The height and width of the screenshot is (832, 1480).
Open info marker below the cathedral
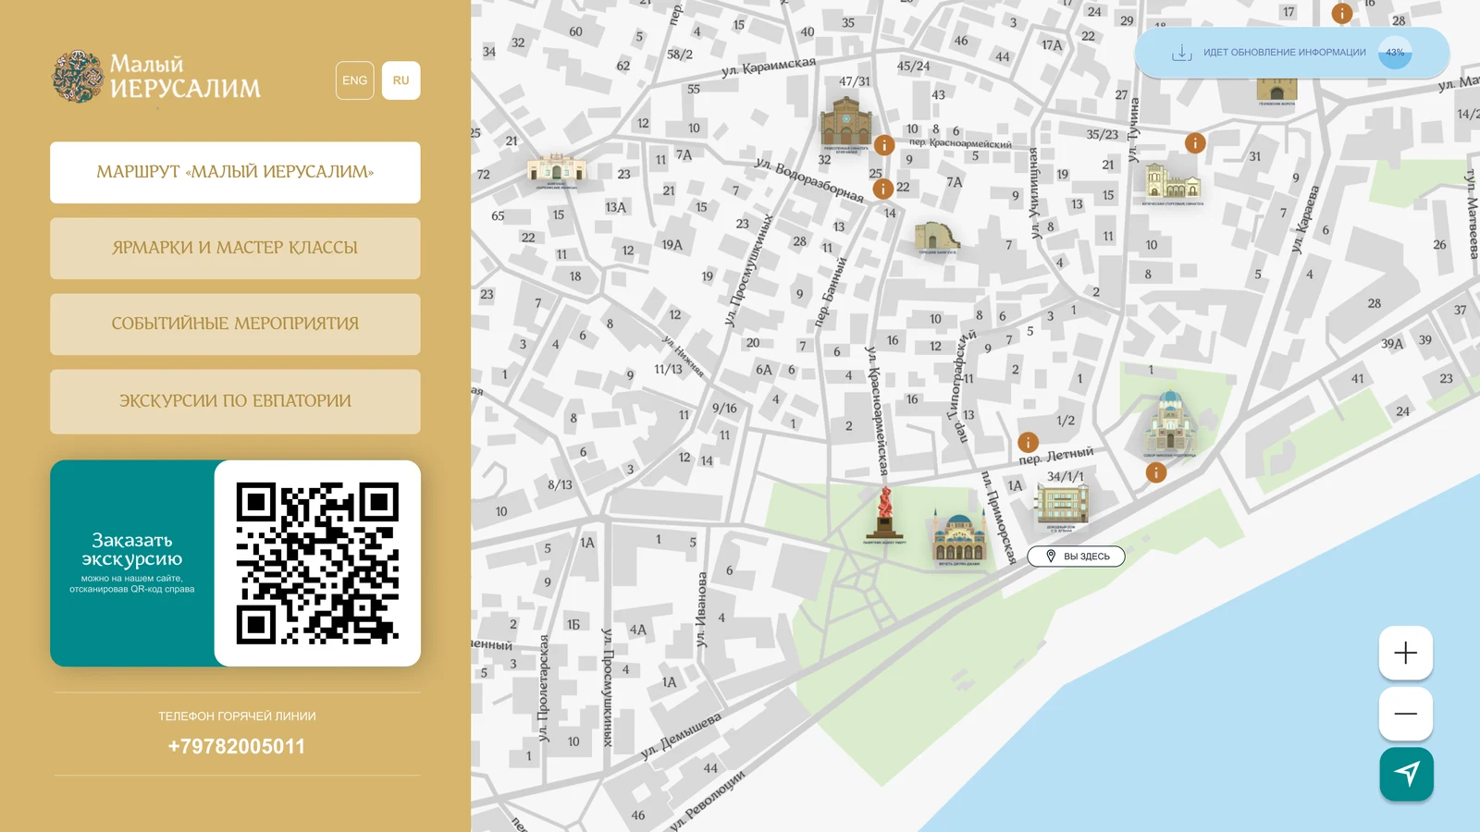click(1156, 472)
